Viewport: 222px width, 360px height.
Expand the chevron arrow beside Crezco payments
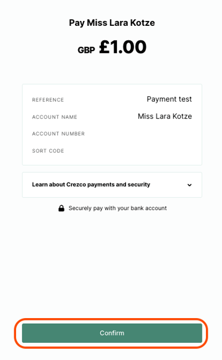pos(189,185)
